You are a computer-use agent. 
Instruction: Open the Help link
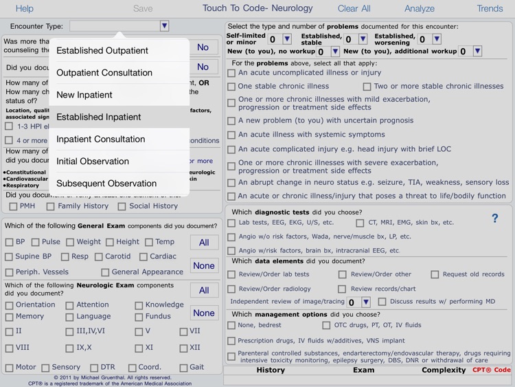[24, 8]
